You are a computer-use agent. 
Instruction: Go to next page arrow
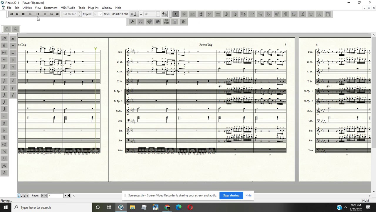65,196
